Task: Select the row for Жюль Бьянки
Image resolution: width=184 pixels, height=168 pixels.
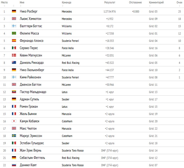Action: click(92, 114)
